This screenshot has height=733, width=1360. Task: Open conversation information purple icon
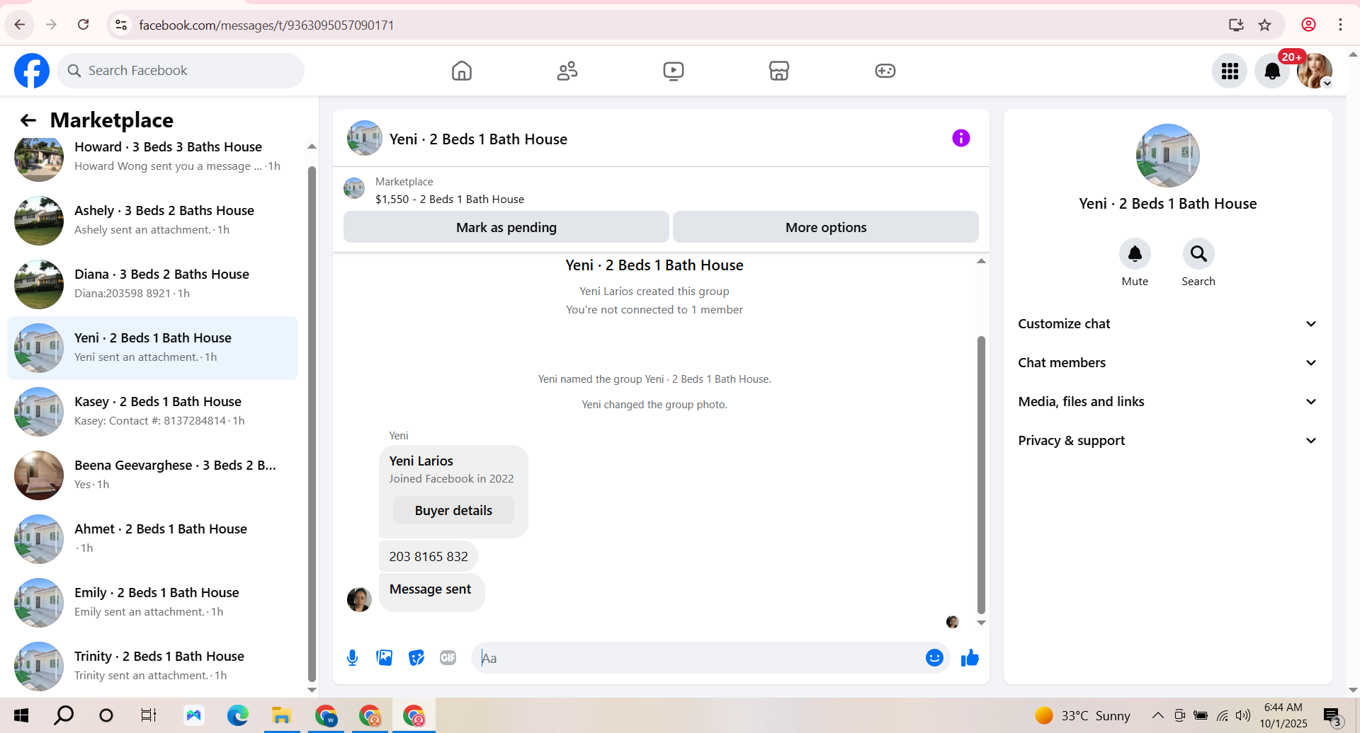coord(961,138)
